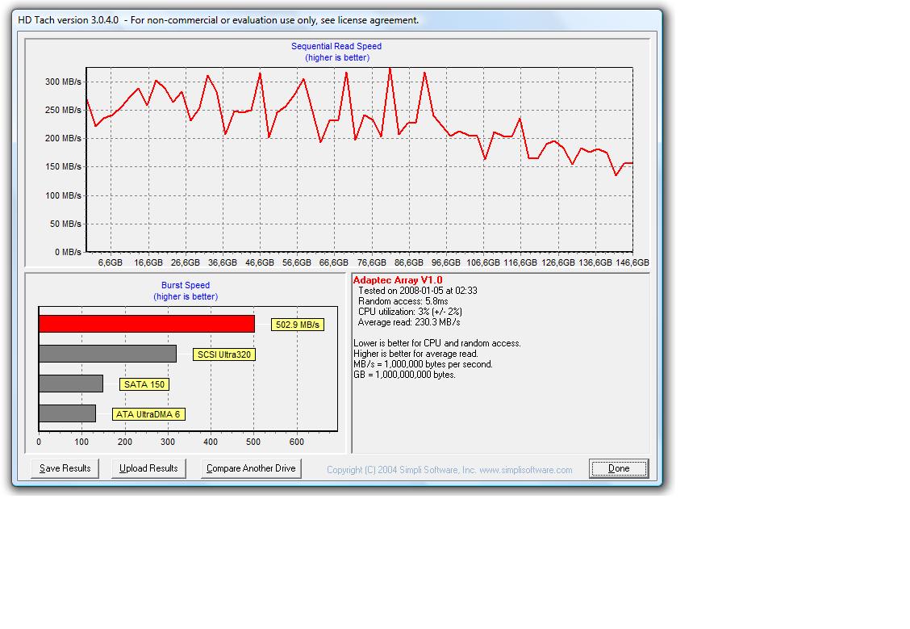This screenshot has width=910, height=629.
Task: Click the Sequential Read Speed chart title
Action: pyautogui.click(x=336, y=47)
